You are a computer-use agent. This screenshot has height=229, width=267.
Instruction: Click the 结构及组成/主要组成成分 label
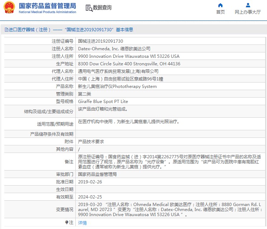[48, 112]
